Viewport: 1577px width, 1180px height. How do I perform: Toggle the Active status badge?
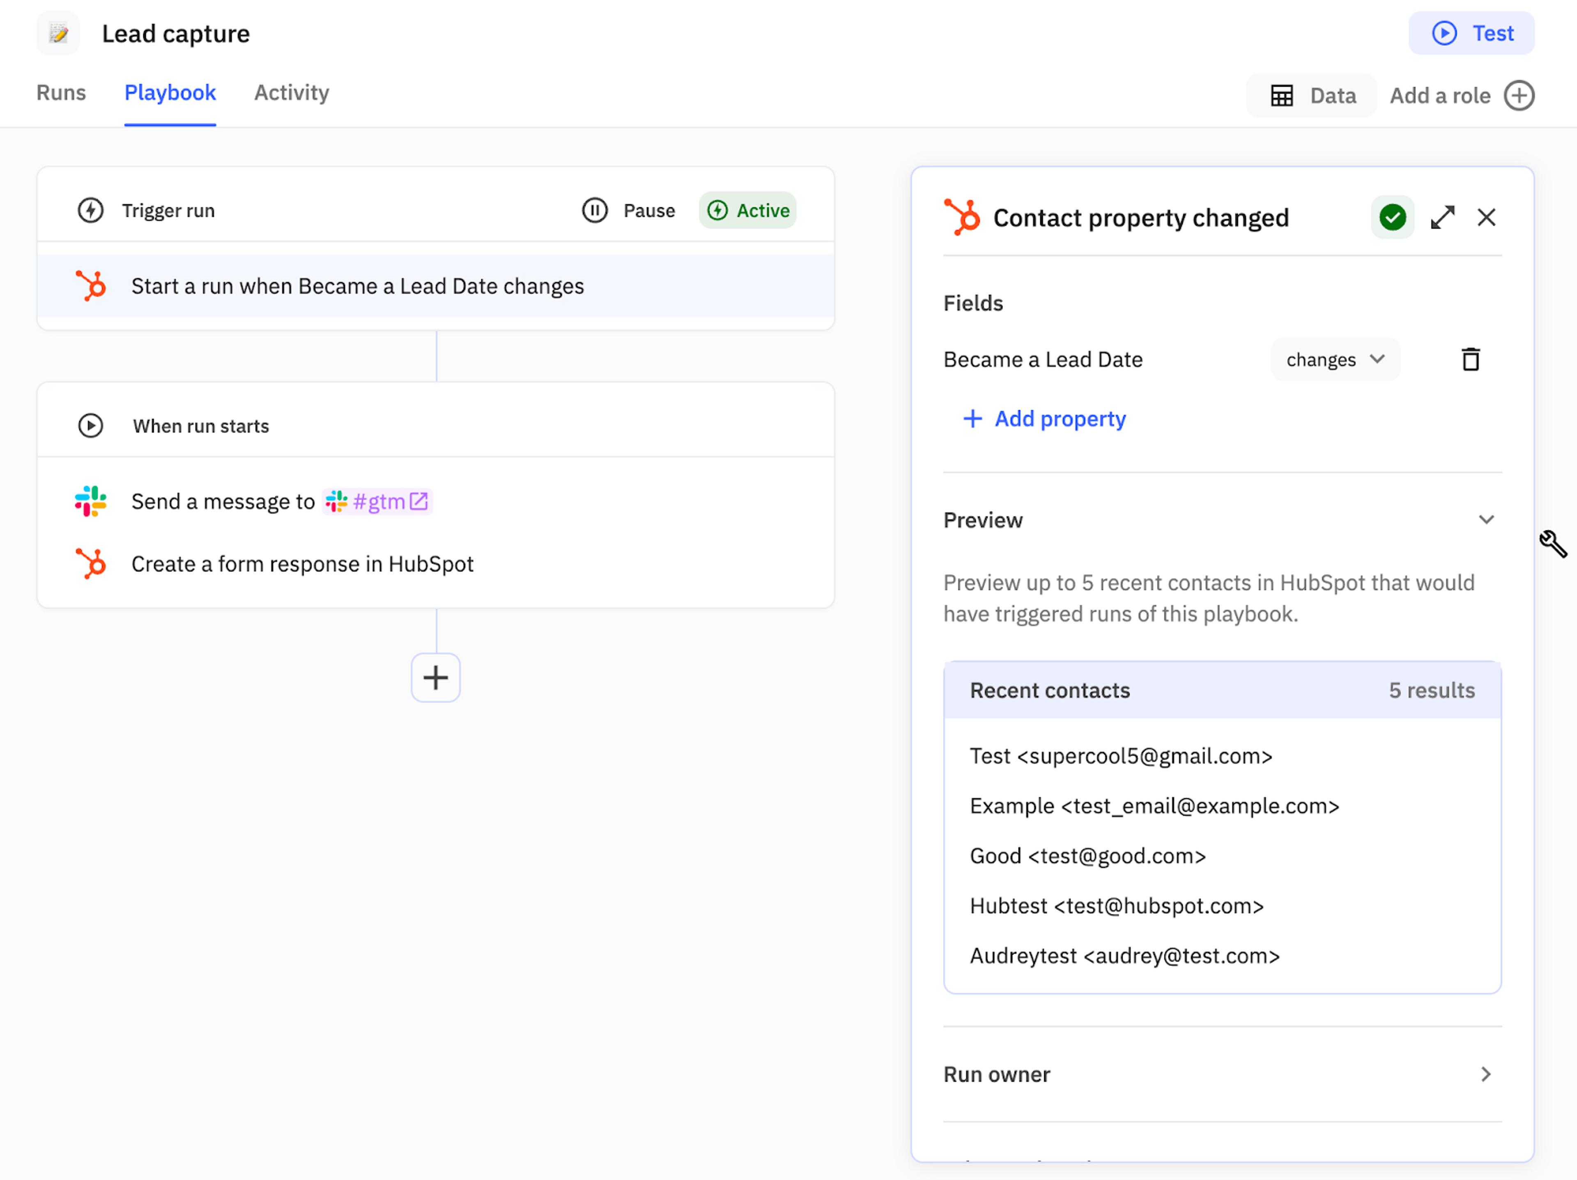[x=748, y=211]
